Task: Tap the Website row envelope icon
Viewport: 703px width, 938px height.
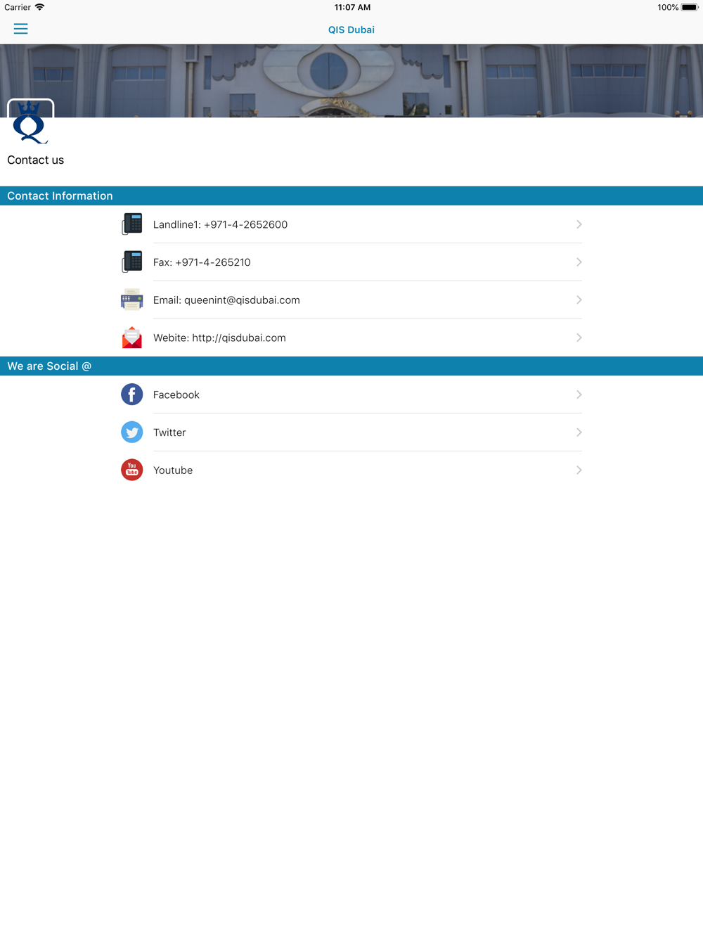Action: tap(132, 338)
